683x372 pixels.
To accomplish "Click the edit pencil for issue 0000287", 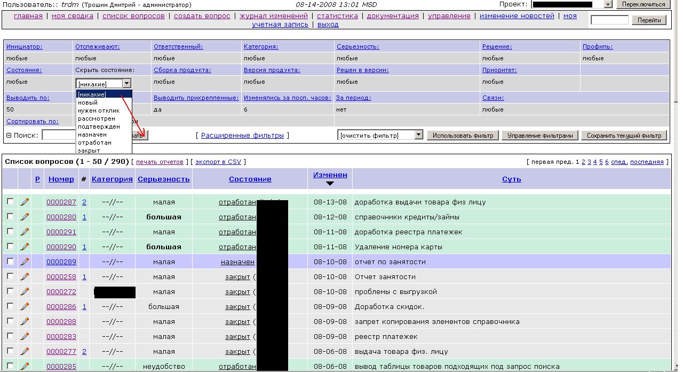I will tap(25, 202).
